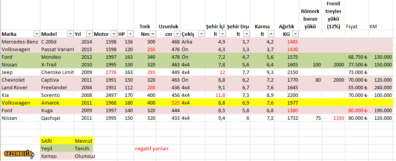The width and height of the screenshot is (396, 161).
Task: Select the Mercedes-Benz cell
Action: pos(20,42)
